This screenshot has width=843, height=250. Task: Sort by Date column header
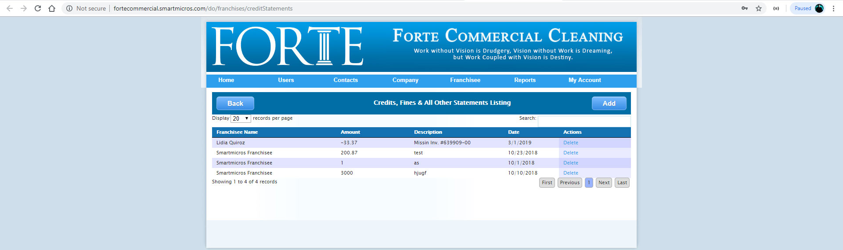click(514, 132)
